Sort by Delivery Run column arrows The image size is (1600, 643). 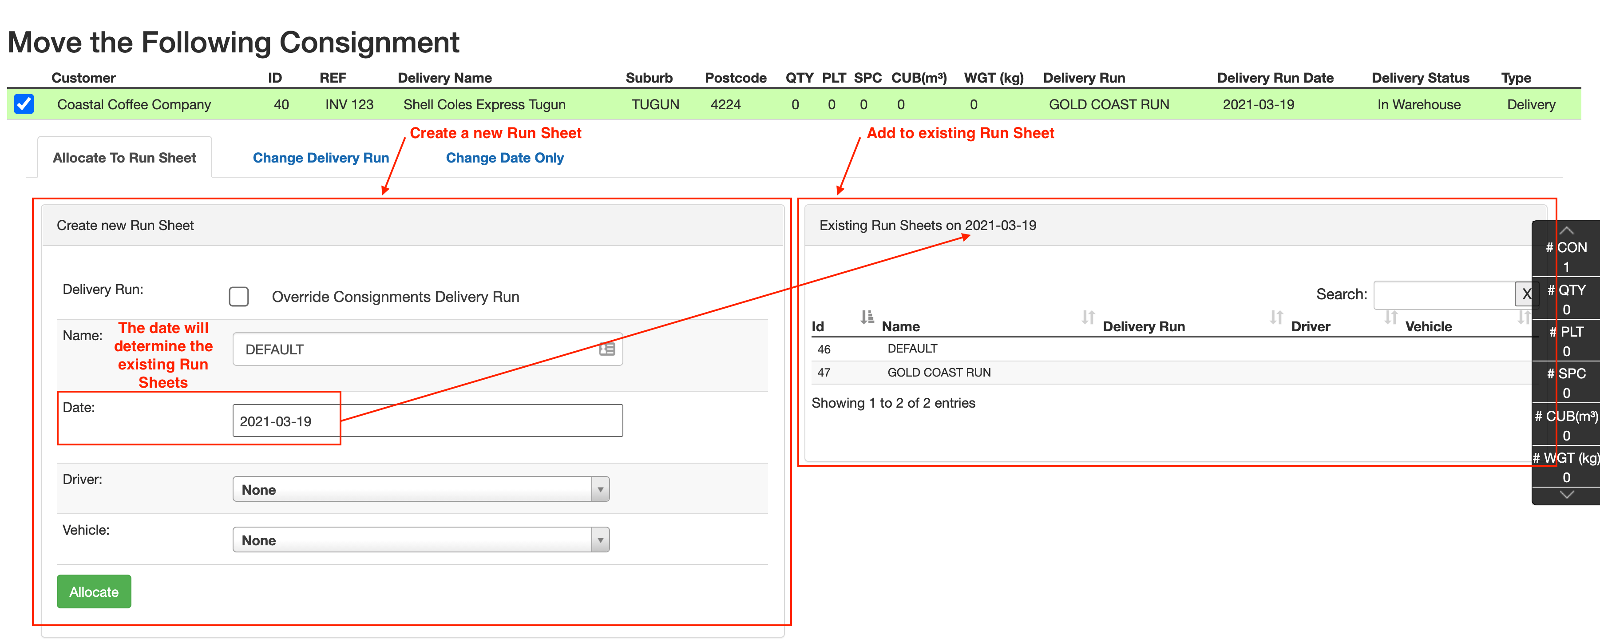click(1276, 318)
